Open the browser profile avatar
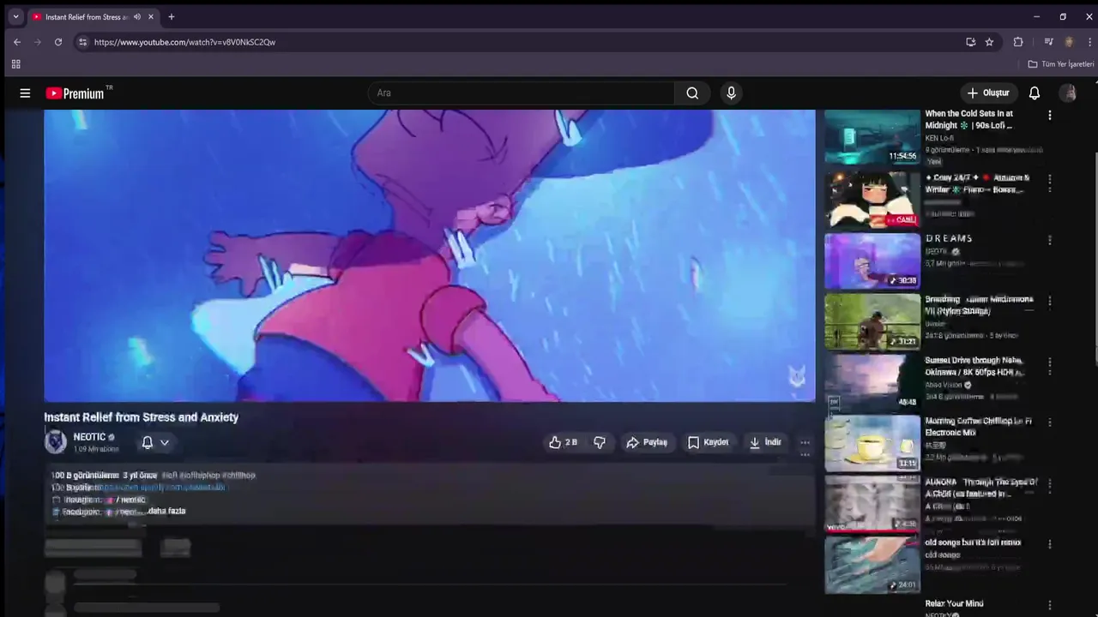The width and height of the screenshot is (1098, 617). click(1069, 42)
